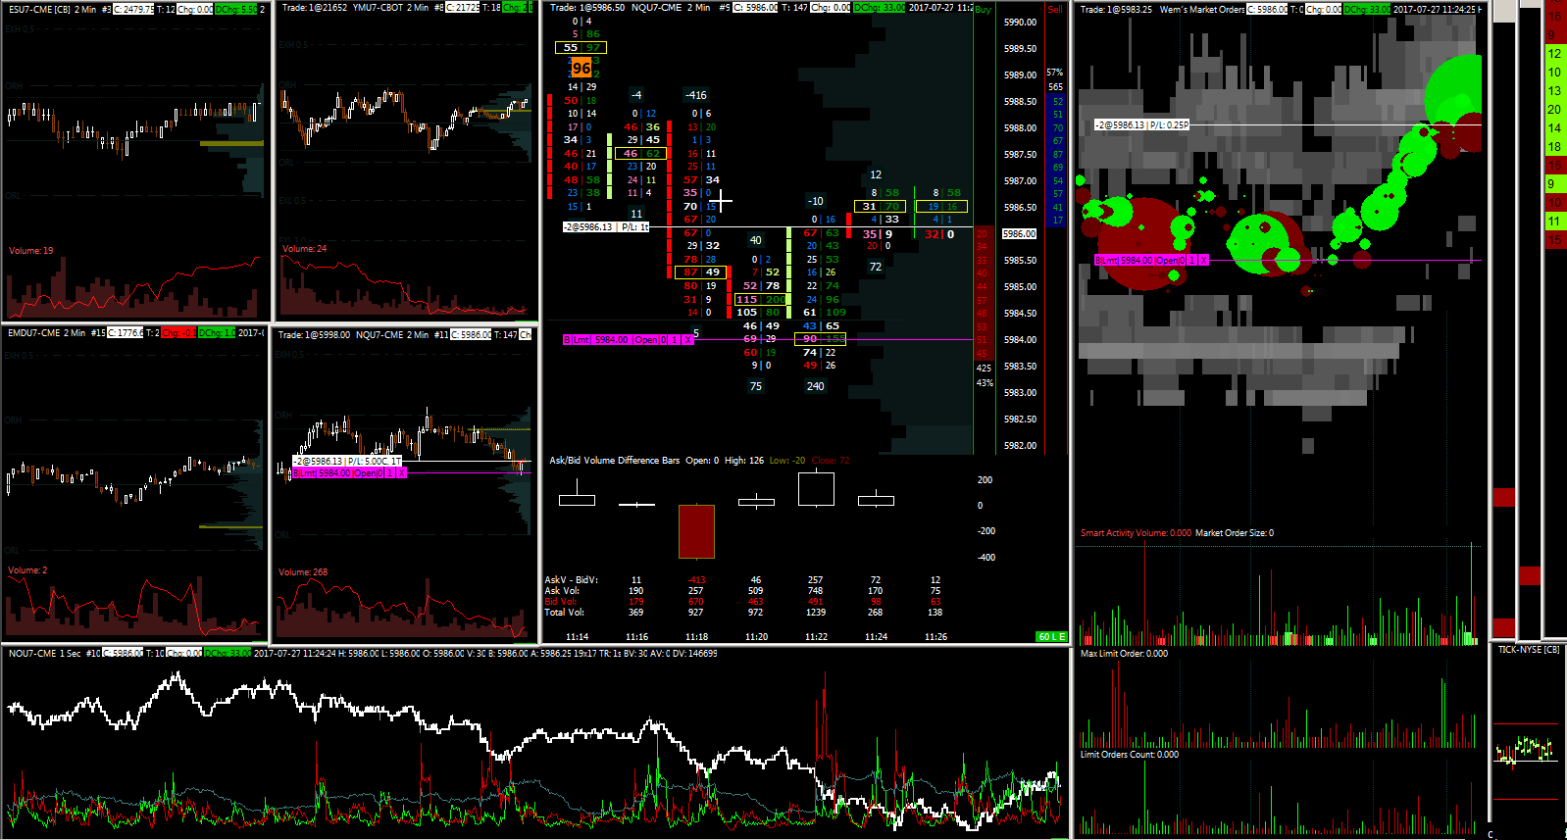Screen dimensions: 1567x840
Task: Cancel the buy limit order in Wem's Market Orders chart
Action: [x=1203, y=261]
